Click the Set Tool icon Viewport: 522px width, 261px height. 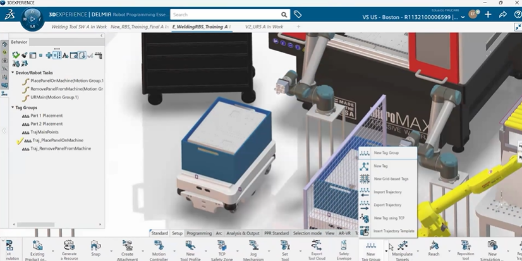point(285,246)
